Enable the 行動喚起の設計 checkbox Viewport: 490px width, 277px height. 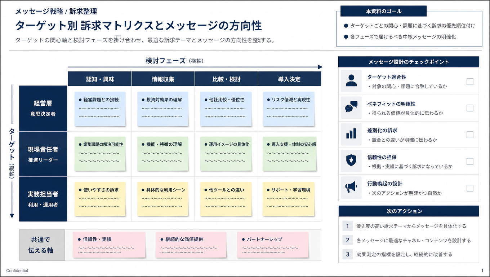[x=470, y=188]
